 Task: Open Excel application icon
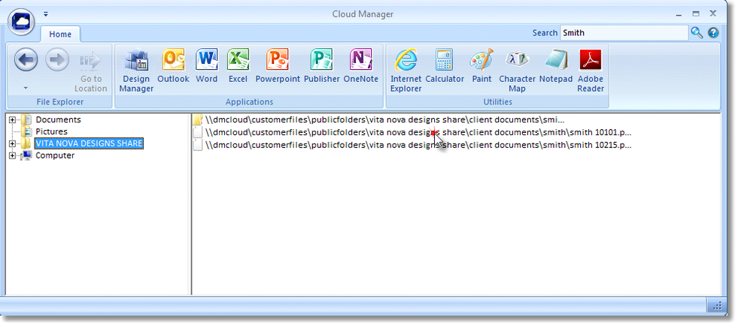pos(238,65)
